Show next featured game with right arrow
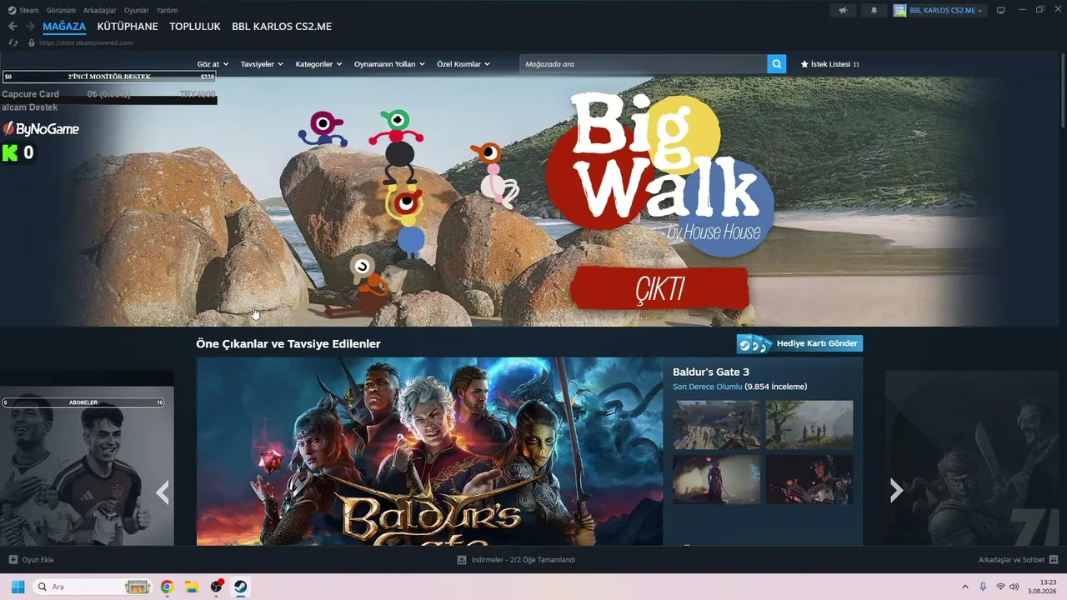The width and height of the screenshot is (1067, 600). point(896,491)
